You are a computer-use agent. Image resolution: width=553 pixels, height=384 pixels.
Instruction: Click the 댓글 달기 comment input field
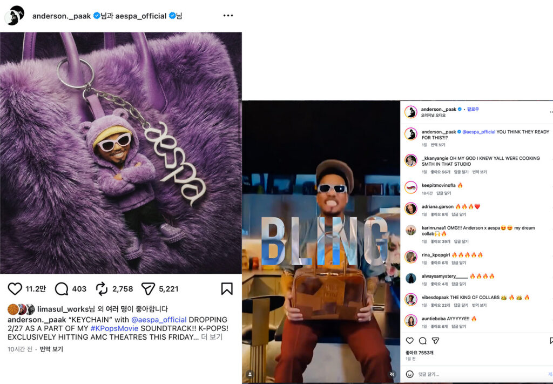point(432,374)
